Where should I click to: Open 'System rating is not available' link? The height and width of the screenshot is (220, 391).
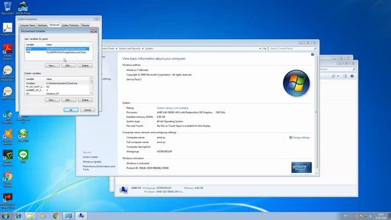click(x=172, y=108)
